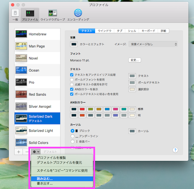This screenshot has height=189, width=194.
Task: Open the イメージ background image dropdown
Action: [x=153, y=44]
